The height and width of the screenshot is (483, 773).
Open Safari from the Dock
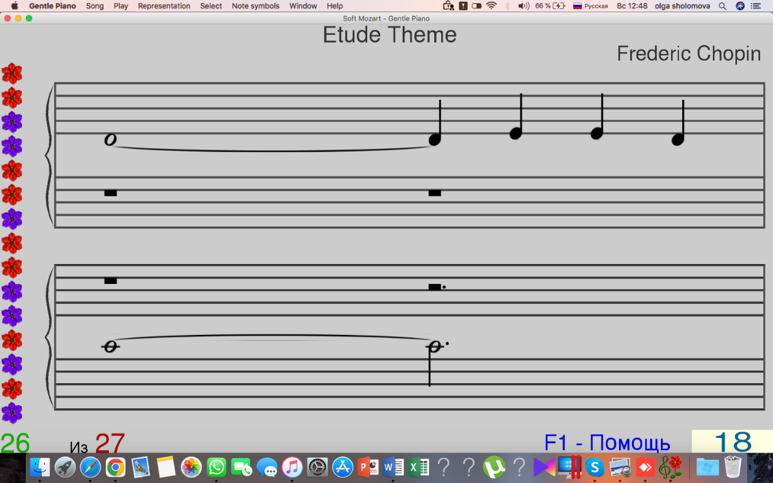(90, 467)
